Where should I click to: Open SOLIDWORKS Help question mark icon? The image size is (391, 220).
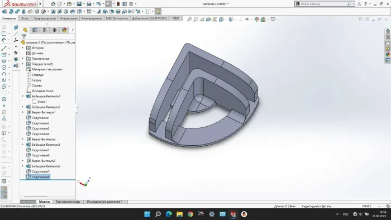pos(365,4)
